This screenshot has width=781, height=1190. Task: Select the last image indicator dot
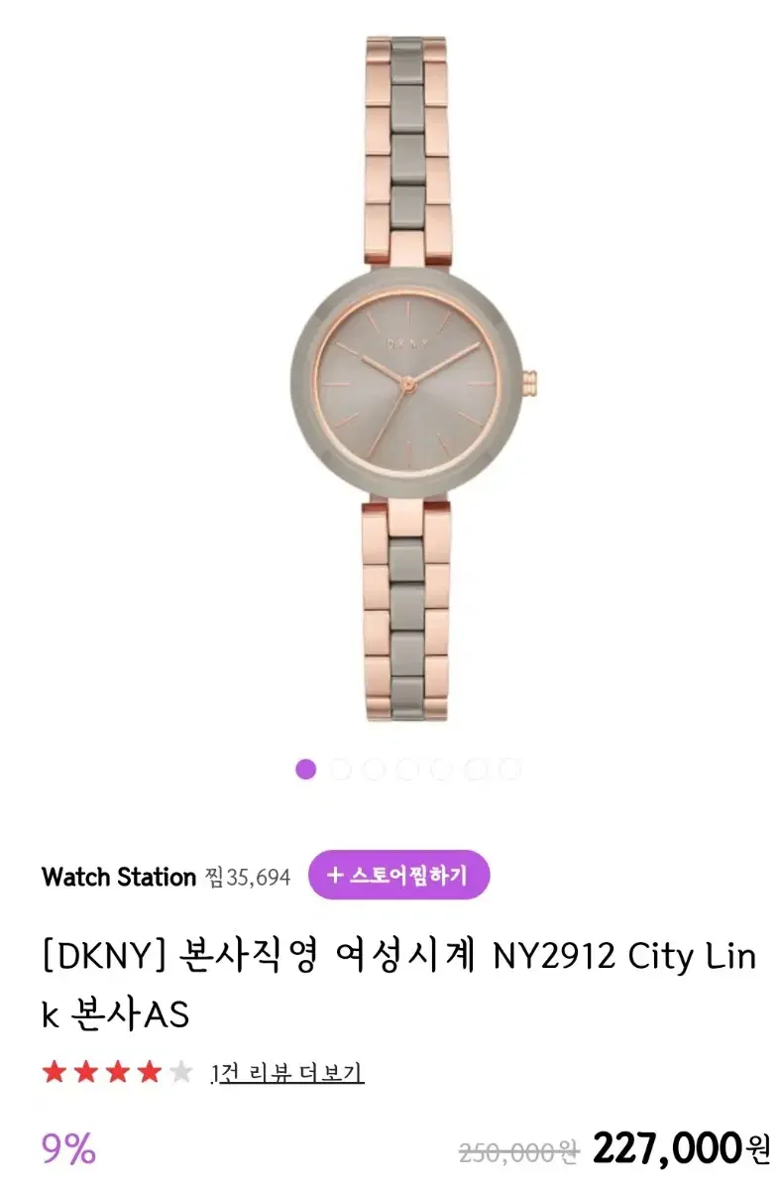click(x=509, y=769)
